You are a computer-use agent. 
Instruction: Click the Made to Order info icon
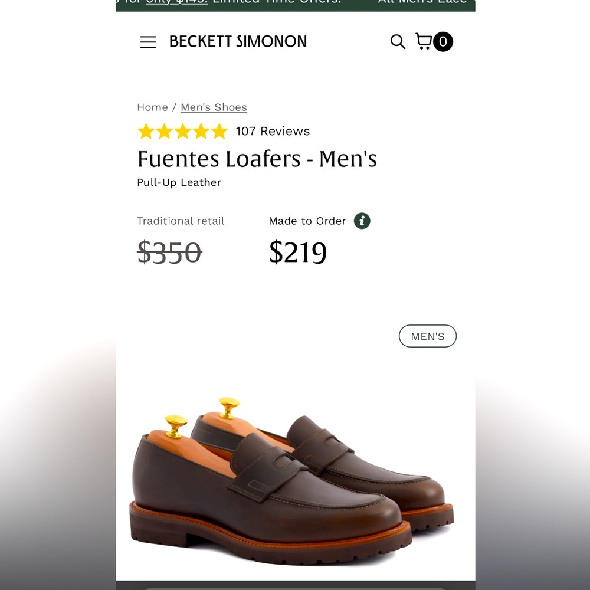coord(362,221)
